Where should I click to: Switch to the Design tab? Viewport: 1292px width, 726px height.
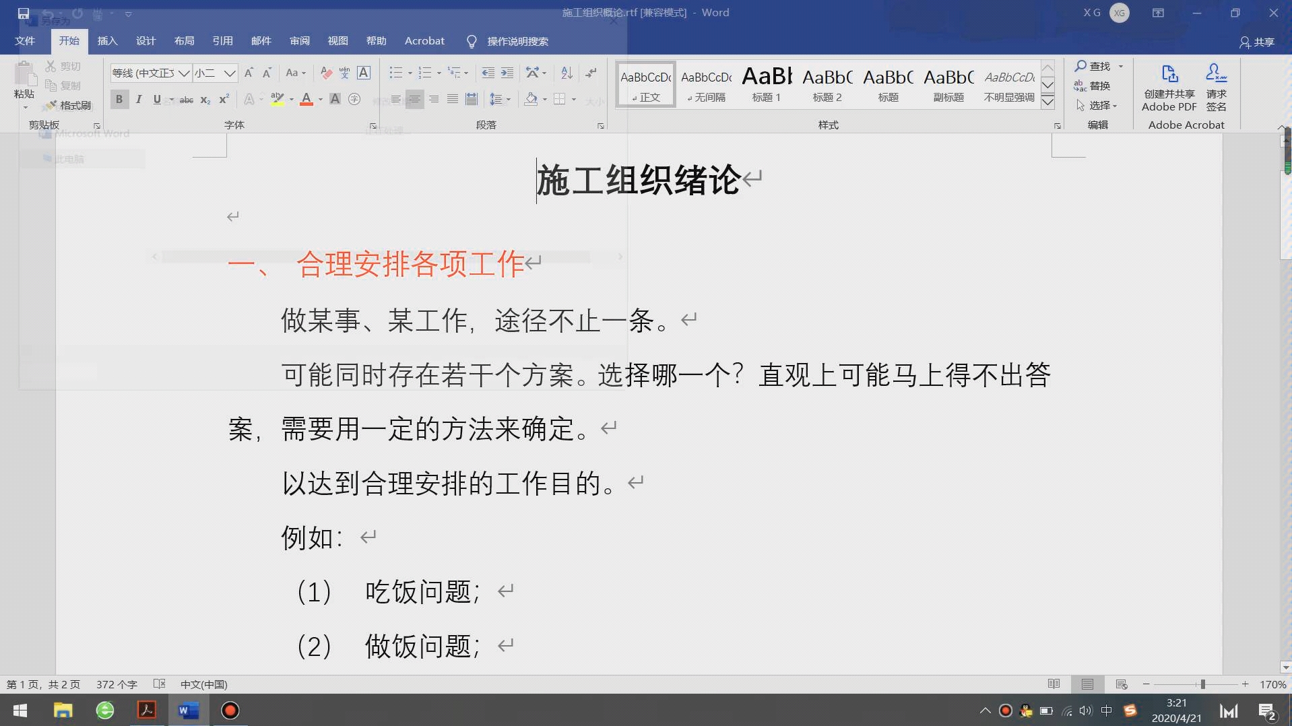click(146, 41)
